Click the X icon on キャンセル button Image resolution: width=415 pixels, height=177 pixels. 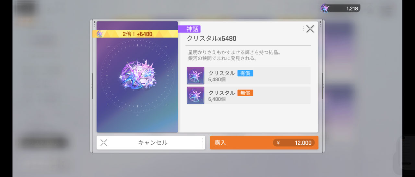(104, 142)
